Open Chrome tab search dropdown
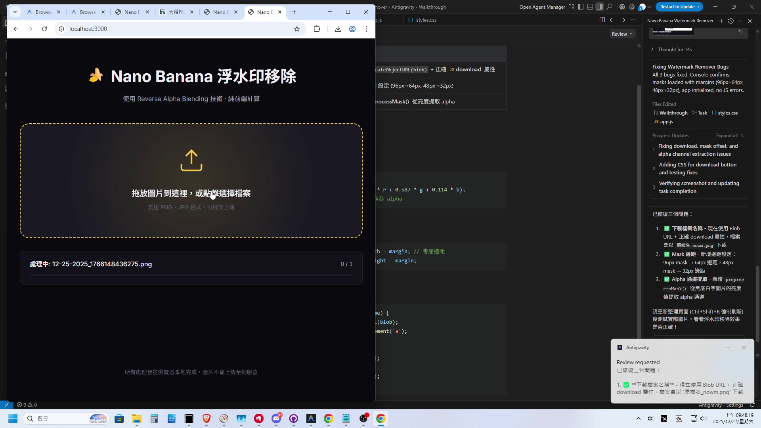The width and height of the screenshot is (761, 428). click(x=15, y=12)
